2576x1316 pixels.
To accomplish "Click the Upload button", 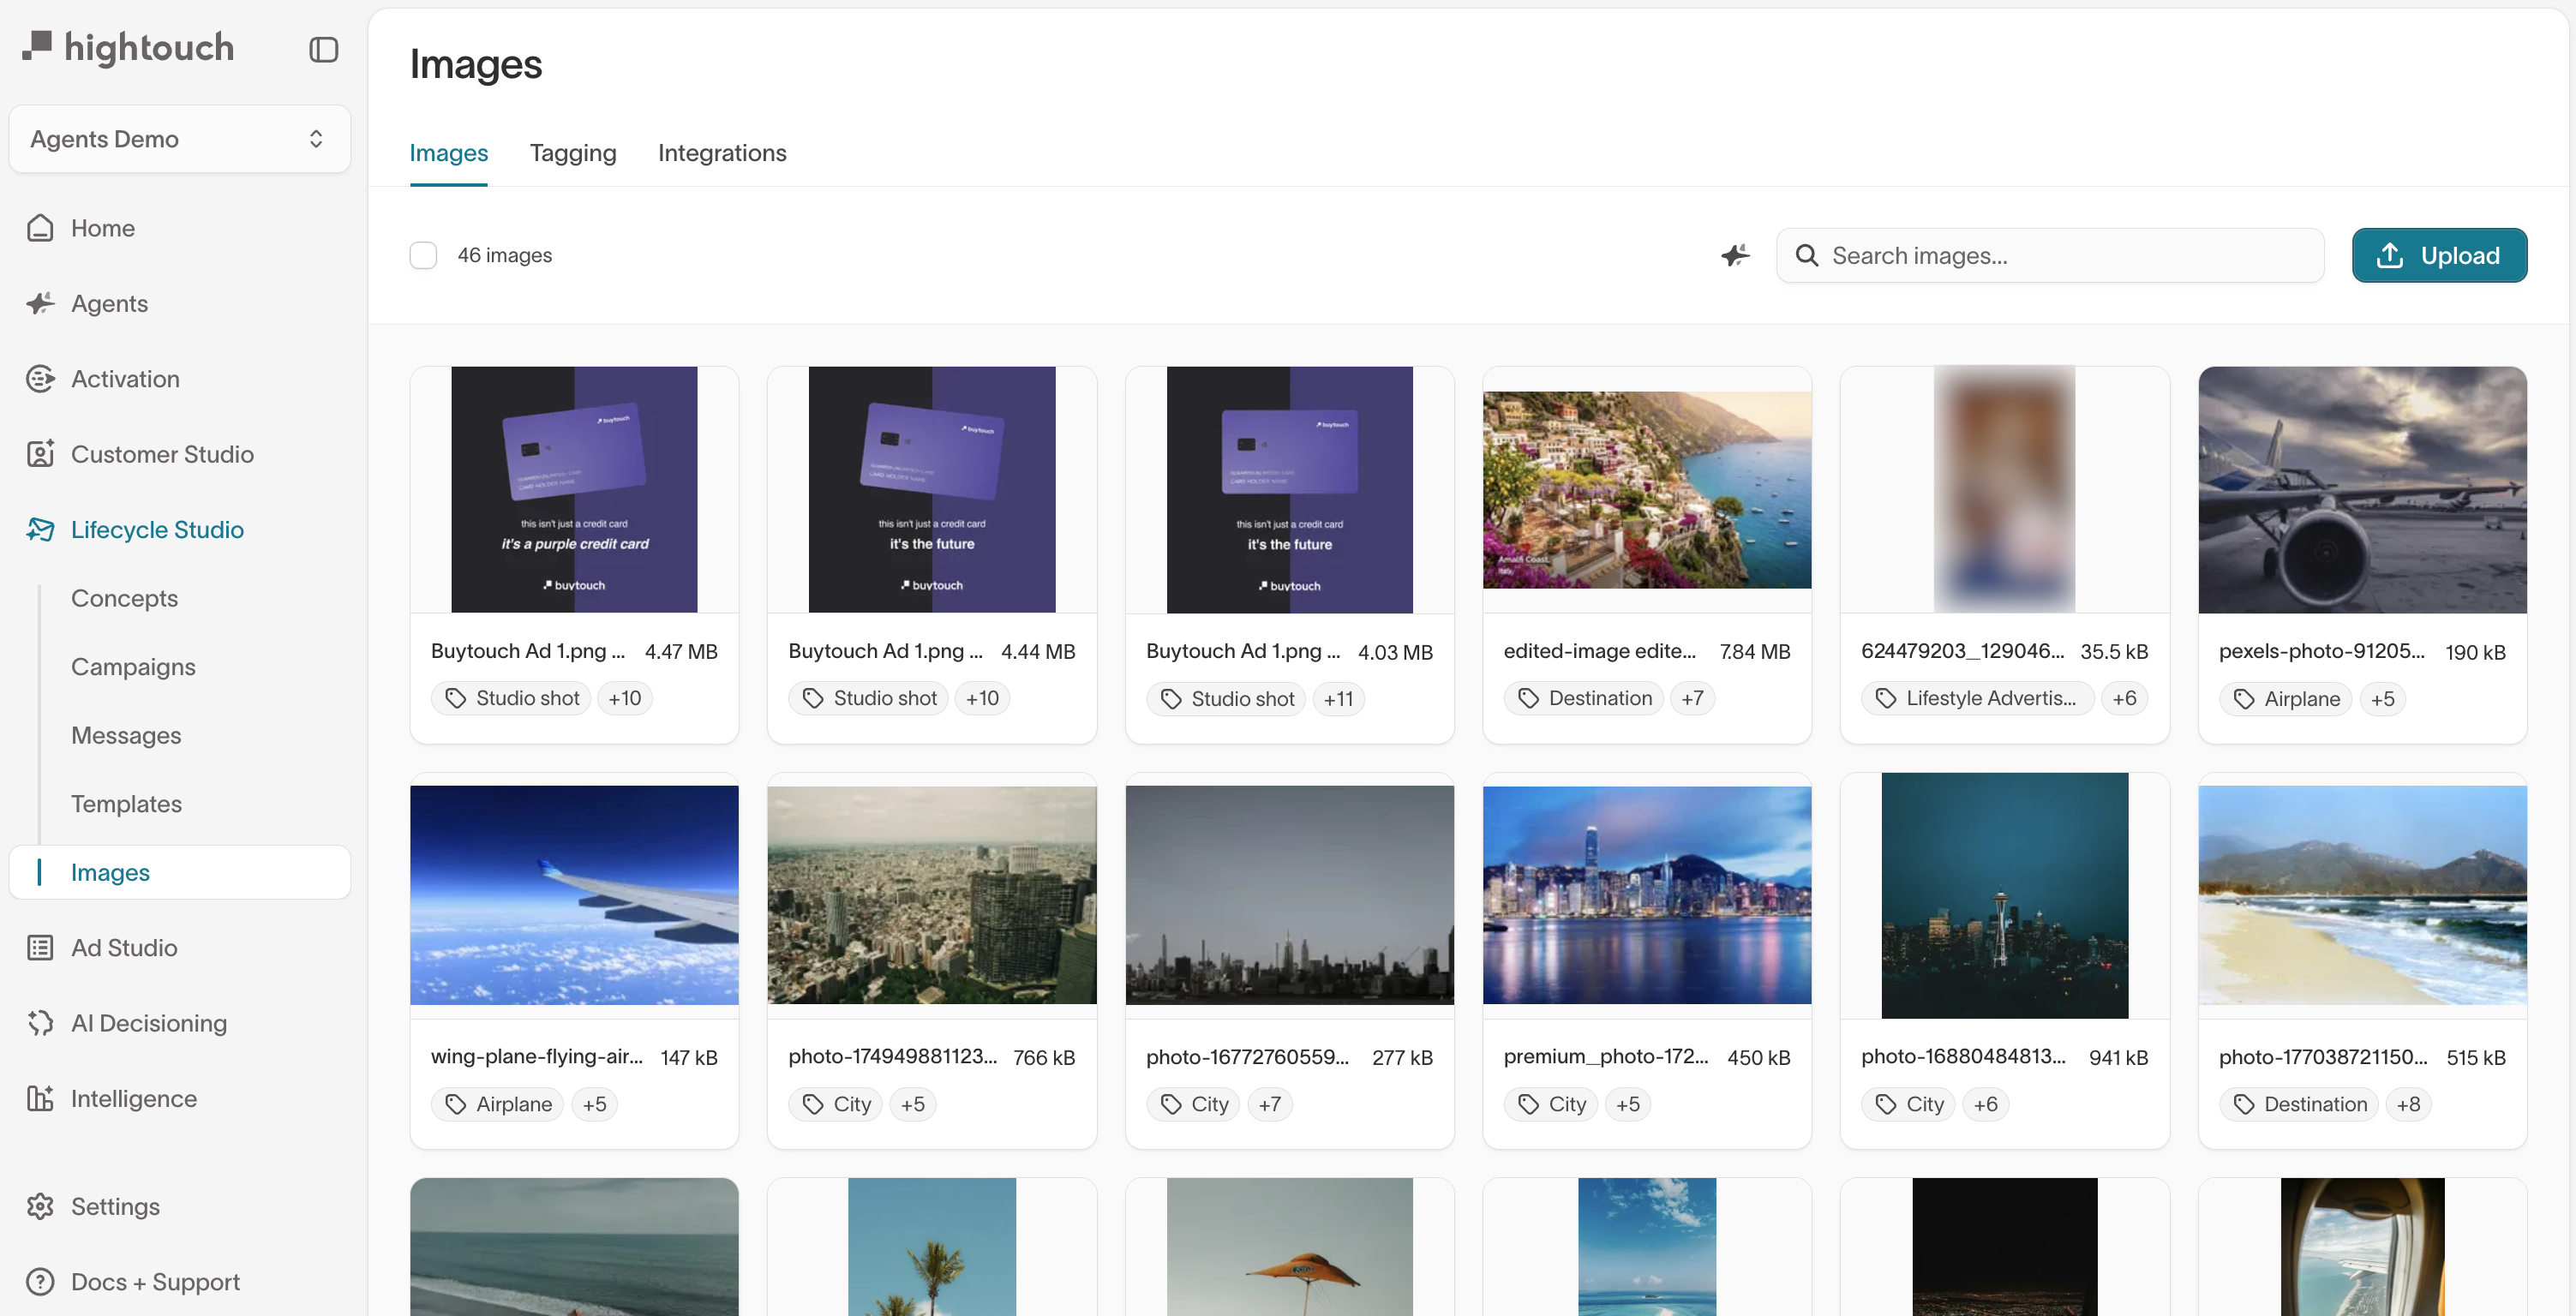I will coord(2438,255).
